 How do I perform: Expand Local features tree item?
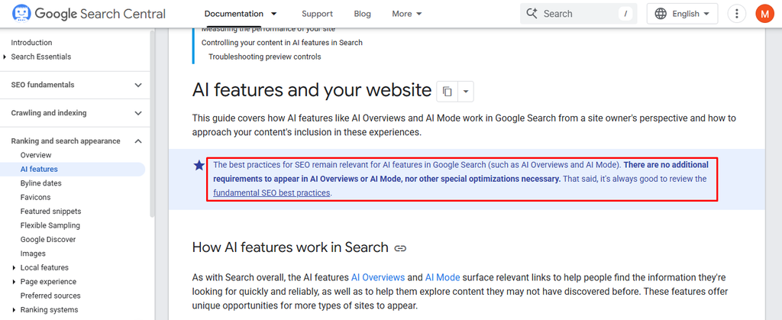[x=14, y=267]
